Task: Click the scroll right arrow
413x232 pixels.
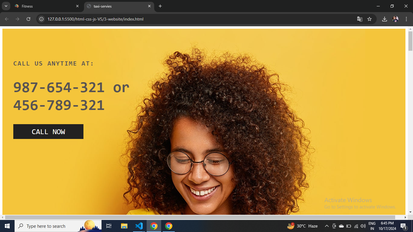Action: coord(405,217)
